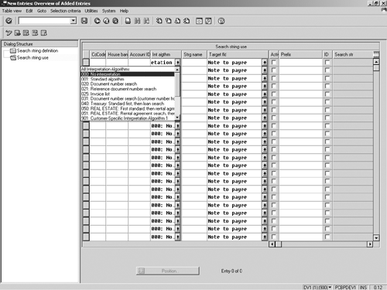Tick the ID checkbox in the bottom table row
This screenshot has height=290, width=387.
(327, 237)
